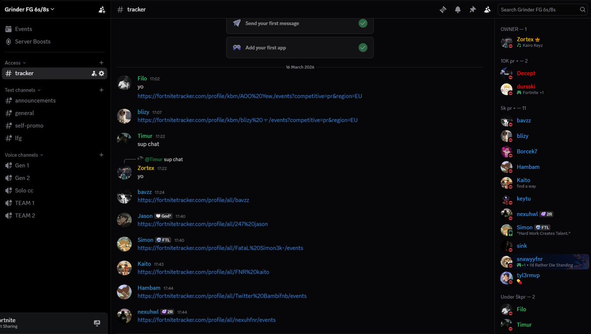Click Timur's username in the chat
This screenshot has height=334, width=591.
coord(145,136)
